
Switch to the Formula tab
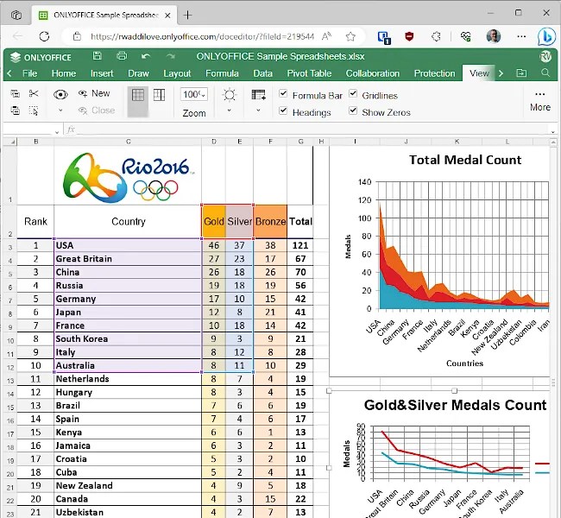(x=222, y=73)
